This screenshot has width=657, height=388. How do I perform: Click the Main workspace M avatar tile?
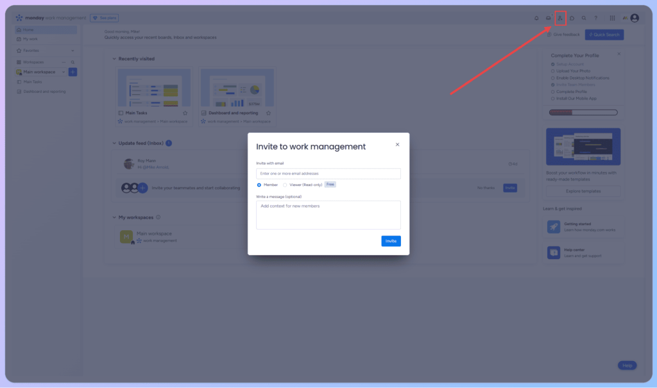pos(126,237)
